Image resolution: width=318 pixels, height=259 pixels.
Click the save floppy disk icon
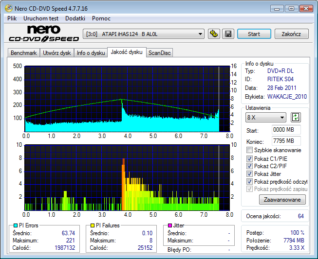tap(228, 34)
